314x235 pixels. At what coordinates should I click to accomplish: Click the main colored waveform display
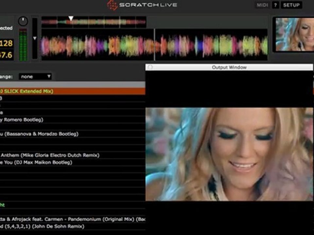154,45
